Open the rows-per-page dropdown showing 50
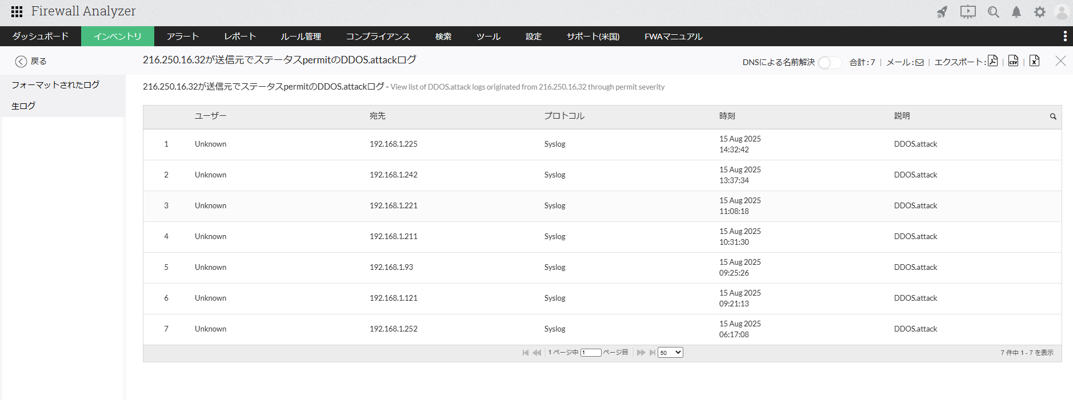 (670, 353)
